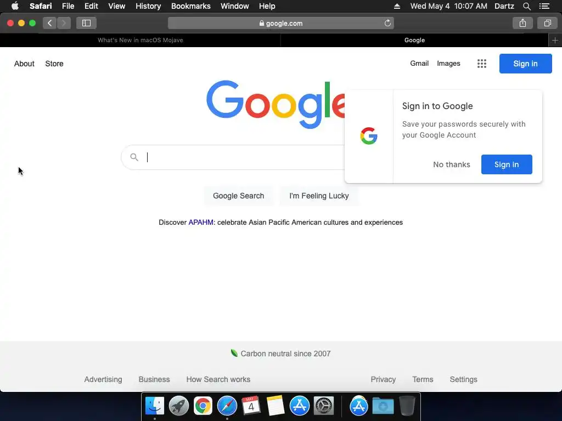The height and width of the screenshot is (421, 562).
Task: Click Sign in inside the popup card
Action: (507, 164)
